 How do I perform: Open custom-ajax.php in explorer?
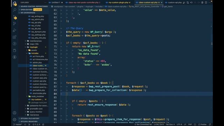click(x=40, y=78)
